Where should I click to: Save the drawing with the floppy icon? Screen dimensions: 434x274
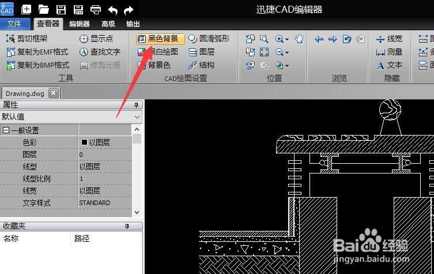(x=61, y=10)
